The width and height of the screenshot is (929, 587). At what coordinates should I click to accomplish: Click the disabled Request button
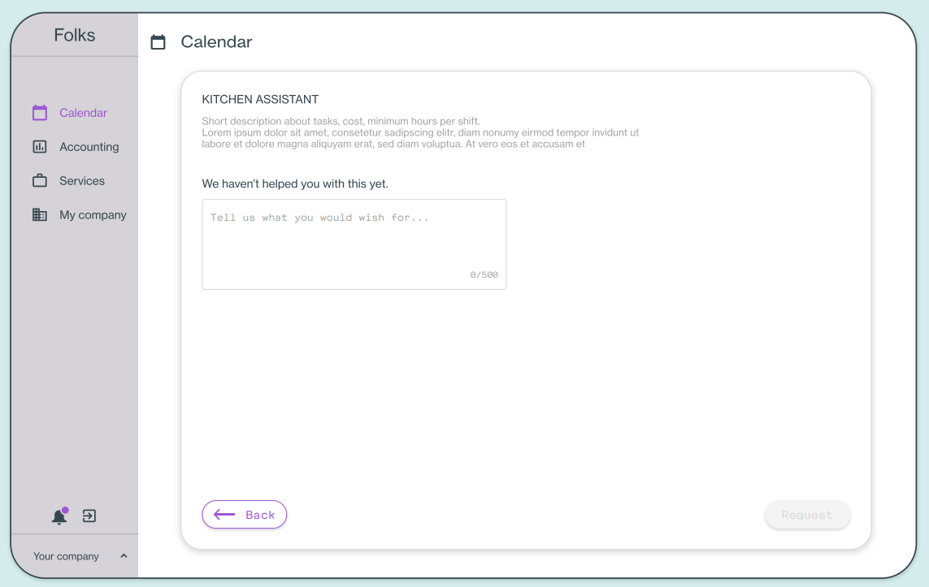pos(807,515)
